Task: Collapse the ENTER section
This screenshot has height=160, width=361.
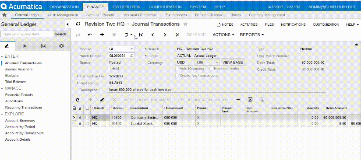Action: (x=2, y=56)
